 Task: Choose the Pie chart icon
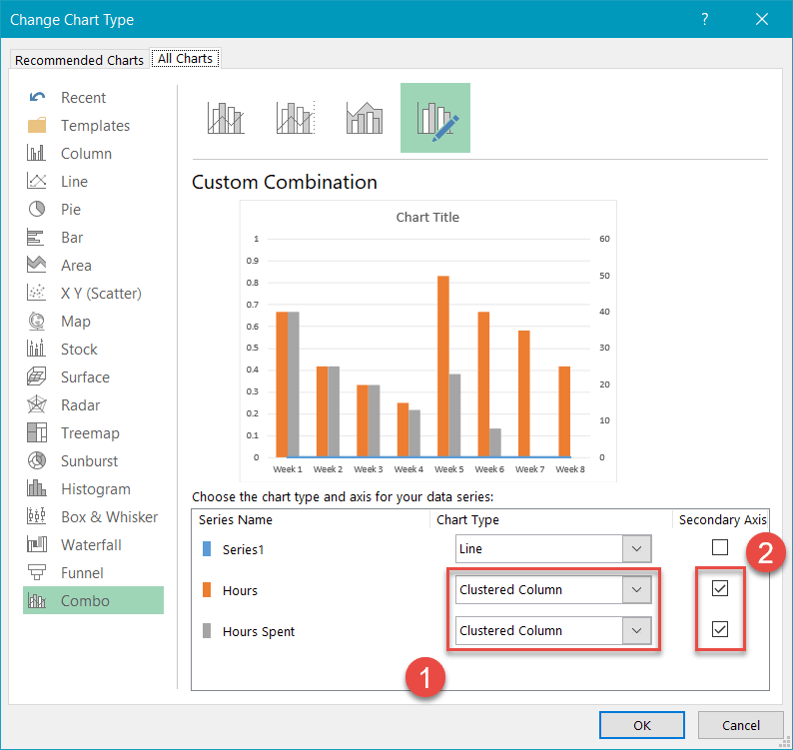click(x=36, y=209)
